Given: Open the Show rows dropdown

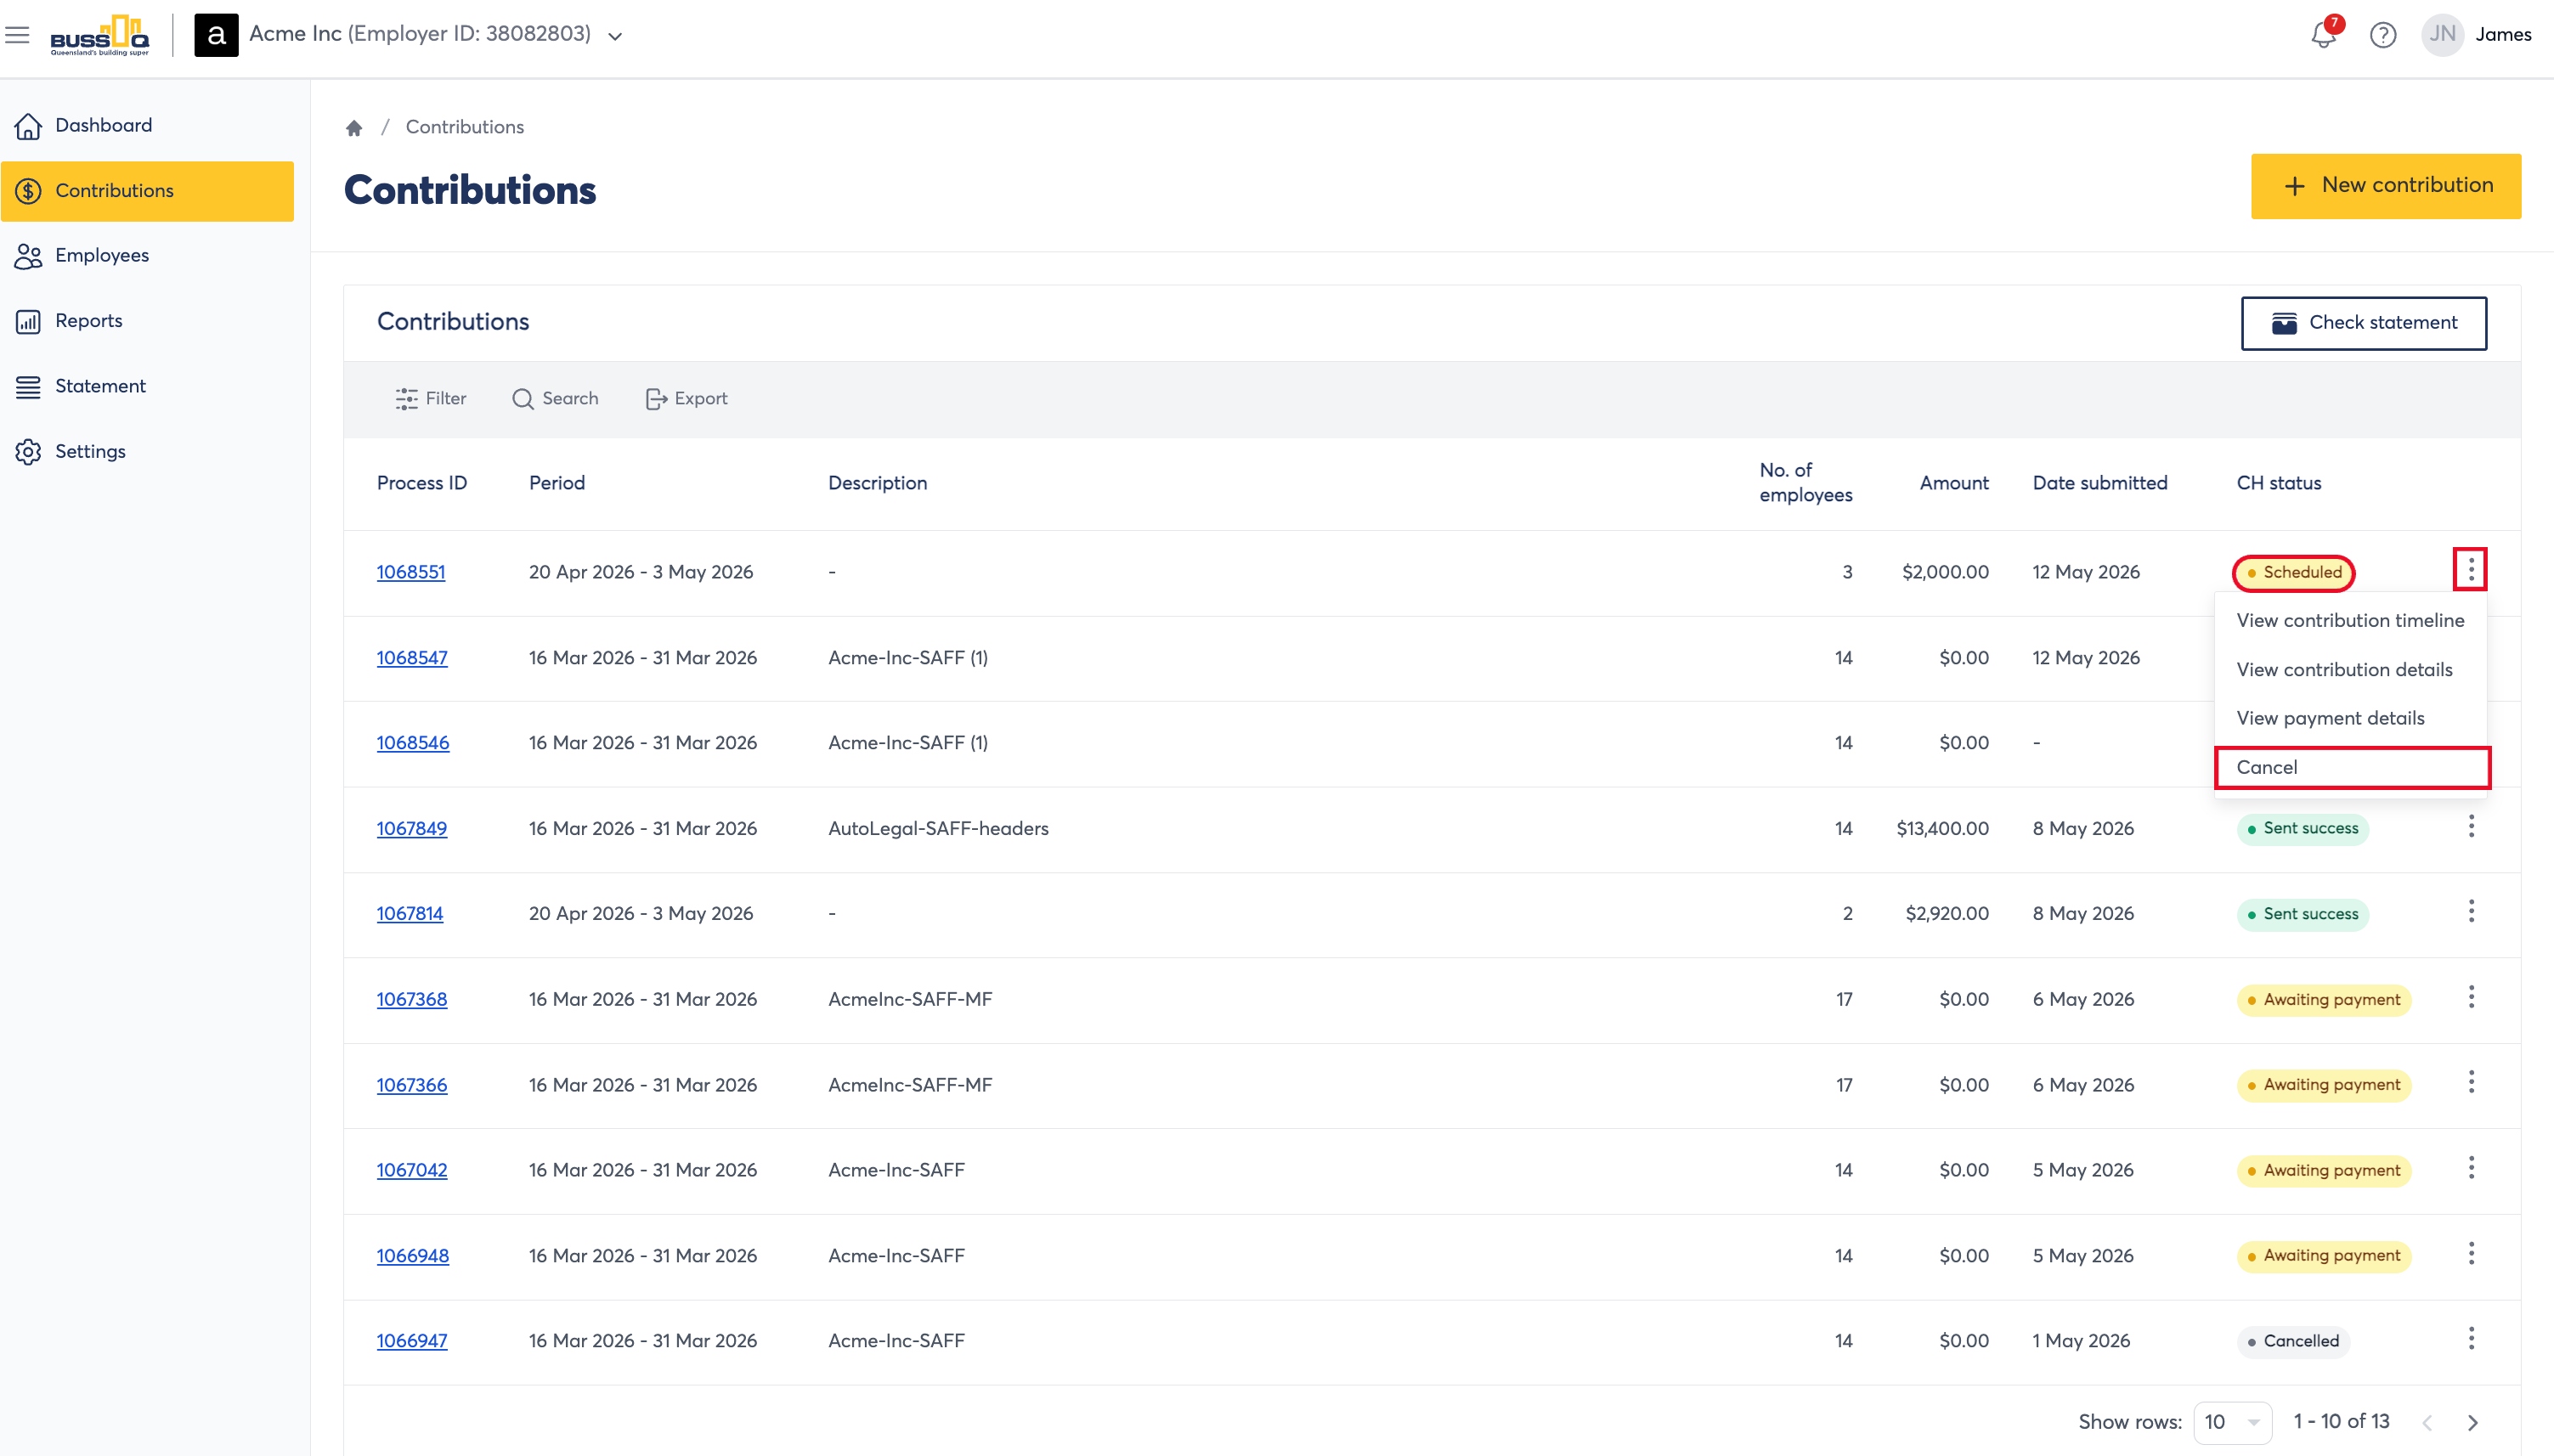Looking at the screenshot, I should click(2232, 1421).
